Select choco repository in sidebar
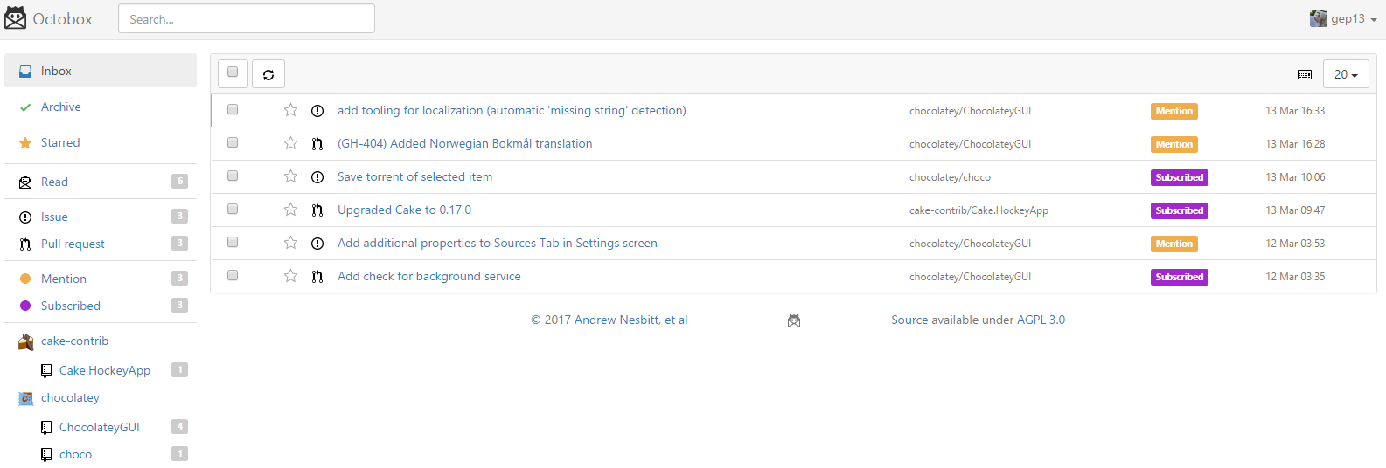 coord(75,454)
